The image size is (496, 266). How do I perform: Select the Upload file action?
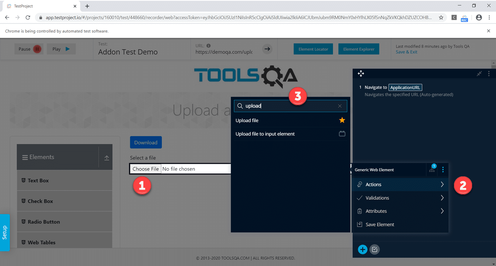(290, 120)
